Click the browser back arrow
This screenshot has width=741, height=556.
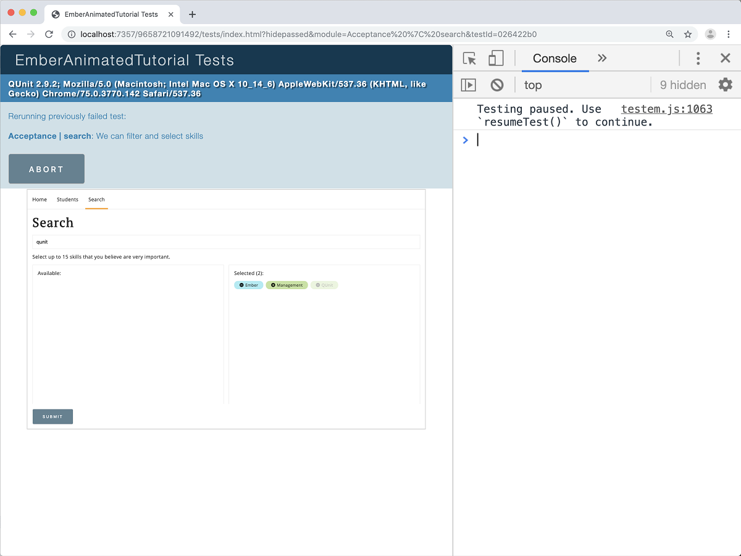[12, 35]
